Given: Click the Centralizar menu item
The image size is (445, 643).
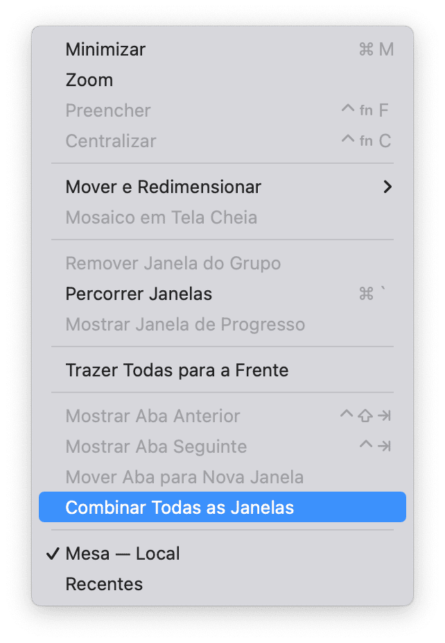Looking at the screenshot, I should (x=222, y=141).
